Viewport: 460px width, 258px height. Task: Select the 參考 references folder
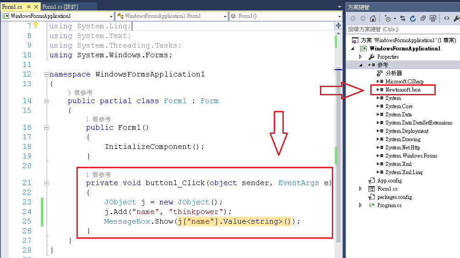click(x=383, y=65)
